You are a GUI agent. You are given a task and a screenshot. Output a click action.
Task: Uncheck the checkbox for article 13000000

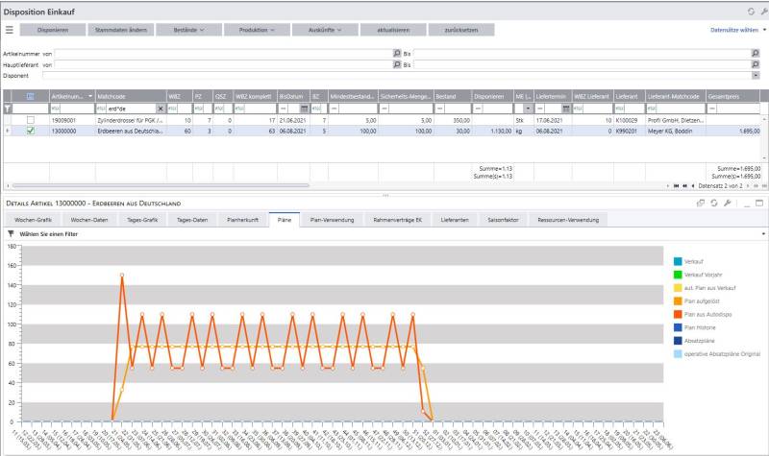coord(31,131)
